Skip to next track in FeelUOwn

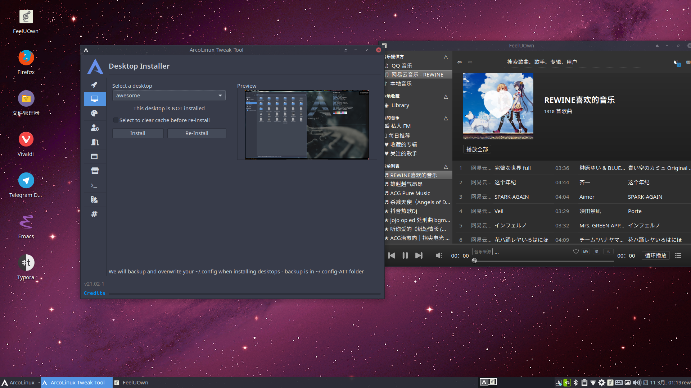point(419,255)
